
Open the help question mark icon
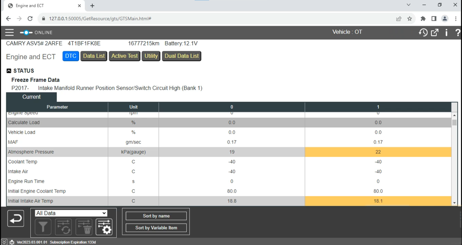point(458,32)
